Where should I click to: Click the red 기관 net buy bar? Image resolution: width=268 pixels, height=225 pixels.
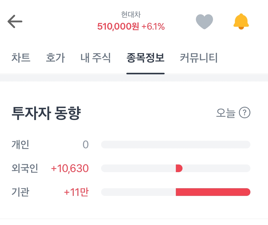pyautogui.click(x=213, y=192)
